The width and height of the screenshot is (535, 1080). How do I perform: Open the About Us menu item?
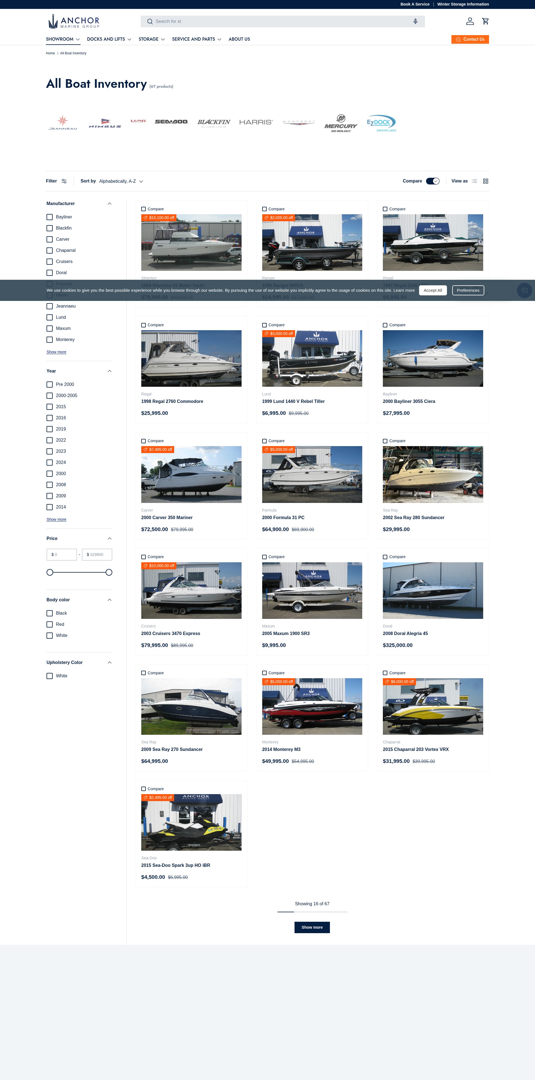239,39
